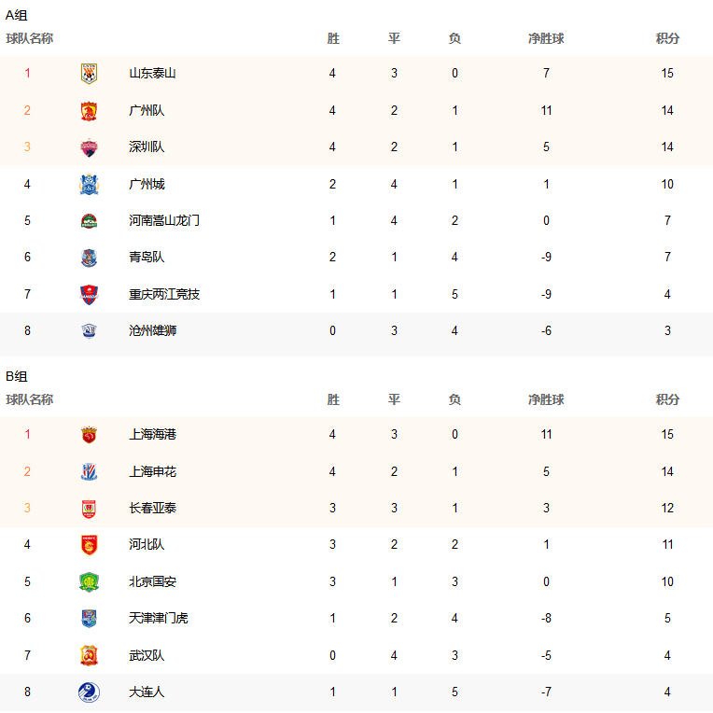The height and width of the screenshot is (713, 713).
Task: Select the 河北队 team logo
Action: click(x=90, y=545)
